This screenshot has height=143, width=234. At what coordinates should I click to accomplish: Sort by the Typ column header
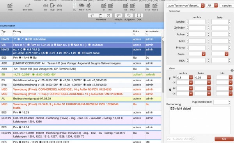click(x=7, y=31)
